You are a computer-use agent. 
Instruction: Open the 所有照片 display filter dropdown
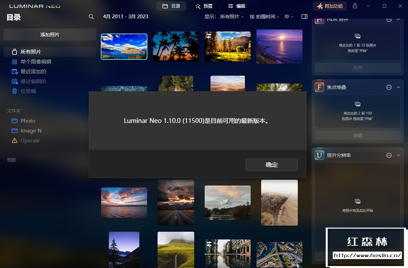pos(232,17)
